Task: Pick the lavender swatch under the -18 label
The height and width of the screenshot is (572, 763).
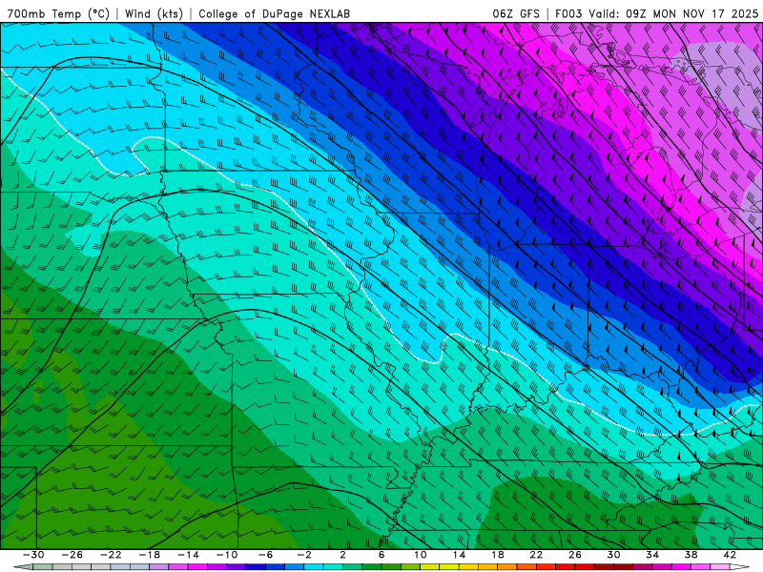Action: coord(158,567)
